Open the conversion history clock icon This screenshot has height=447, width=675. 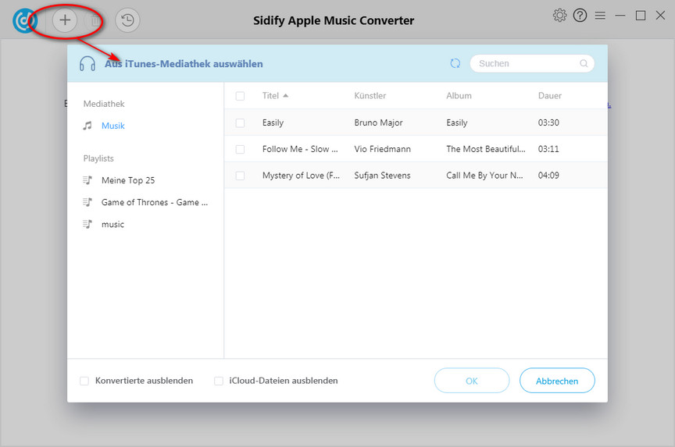(x=127, y=20)
